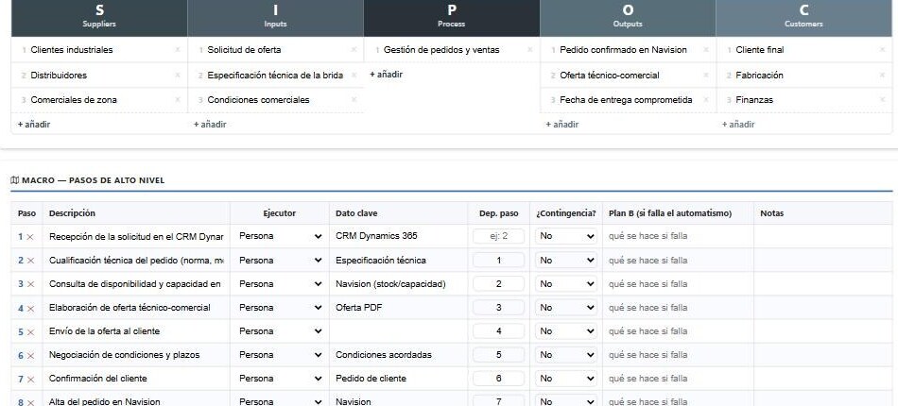
Task: Delete macro step 7 using its x icon
Action: tap(31, 380)
